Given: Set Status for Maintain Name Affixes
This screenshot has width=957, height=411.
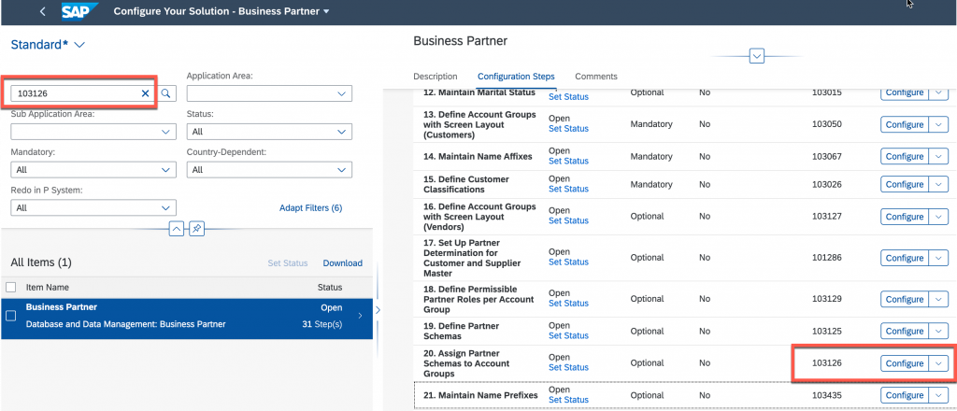Looking at the screenshot, I should tap(568, 161).
